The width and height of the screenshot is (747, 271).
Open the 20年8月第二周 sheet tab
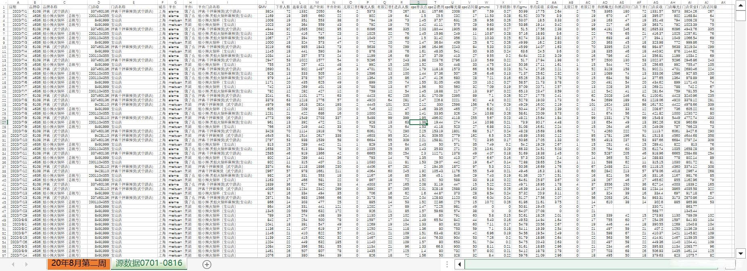pos(79,264)
